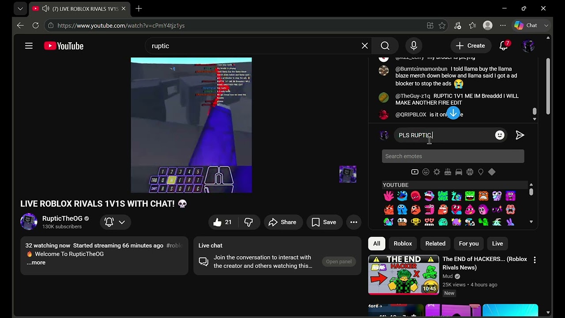This screenshot has height=318, width=565.
Task: Select the objects lightbulb emoji category
Action: coord(481,172)
